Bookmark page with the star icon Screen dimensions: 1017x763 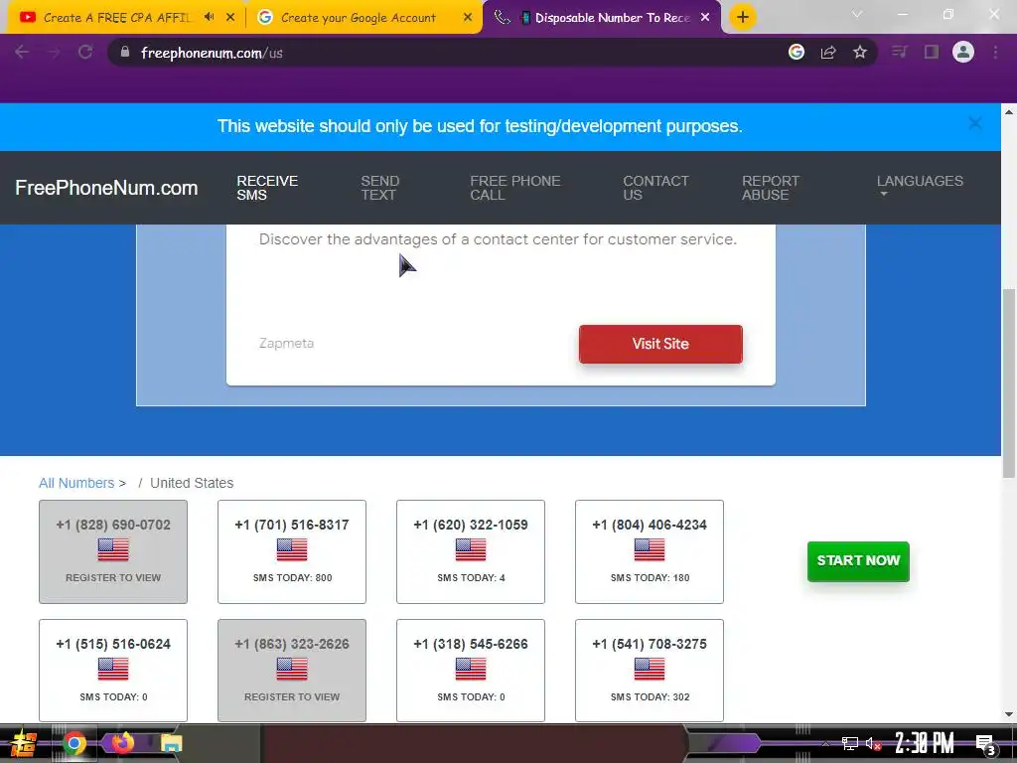click(860, 53)
